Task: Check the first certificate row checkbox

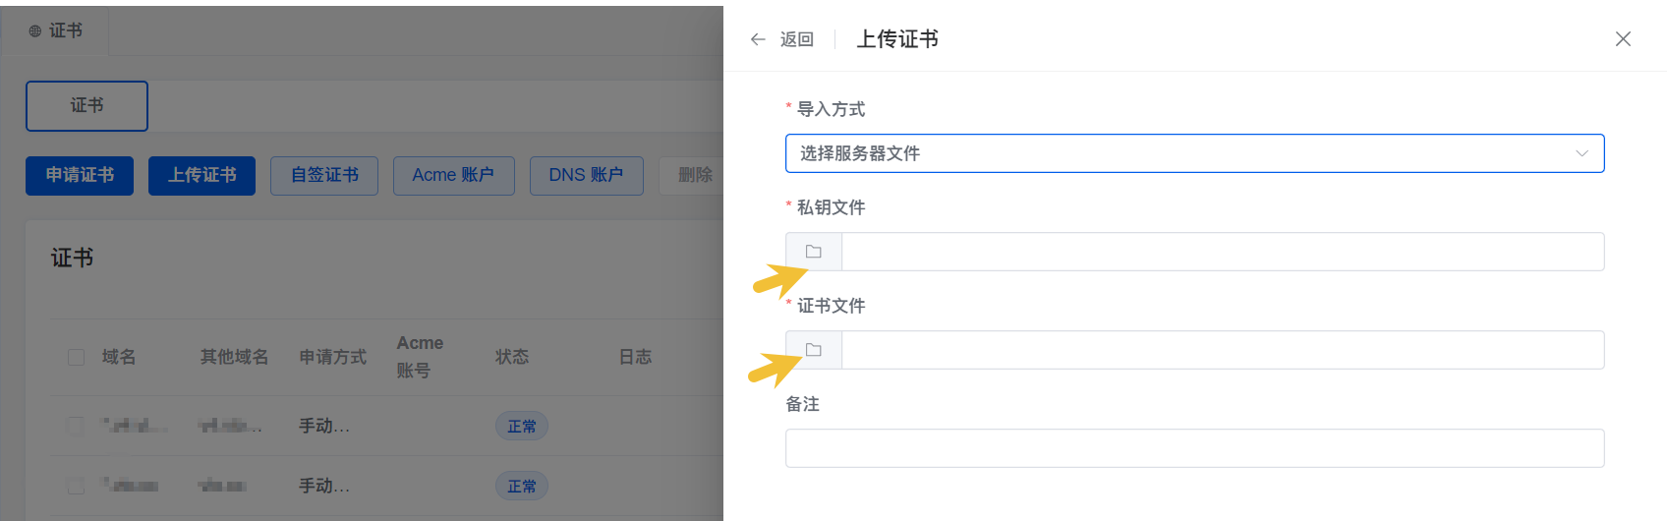Action: (x=76, y=426)
